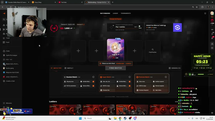
Task: Select the Super Match card
Action: click(x=115, y=83)
